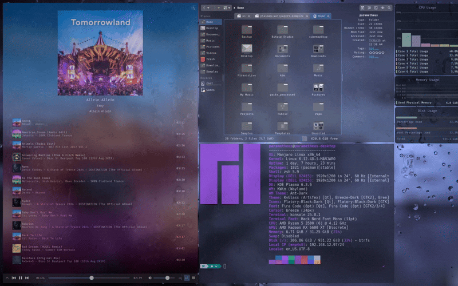
Task: Select the Templates folder
Action: [x=282, y=128]
